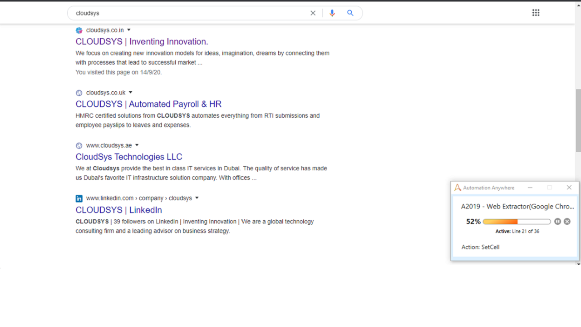Open 'CLOUDSYS | LinkedIn' result
Image resolution: width=581 pixels, height=327 pixels.
pyautogui.click(x=119, y=210)
